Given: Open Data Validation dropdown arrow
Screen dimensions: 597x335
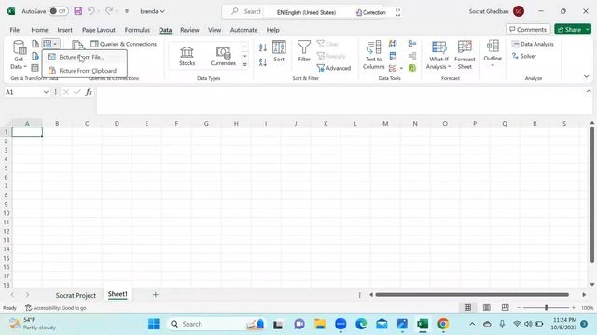Looking at the screenshot, I should (x=401, y=68).
